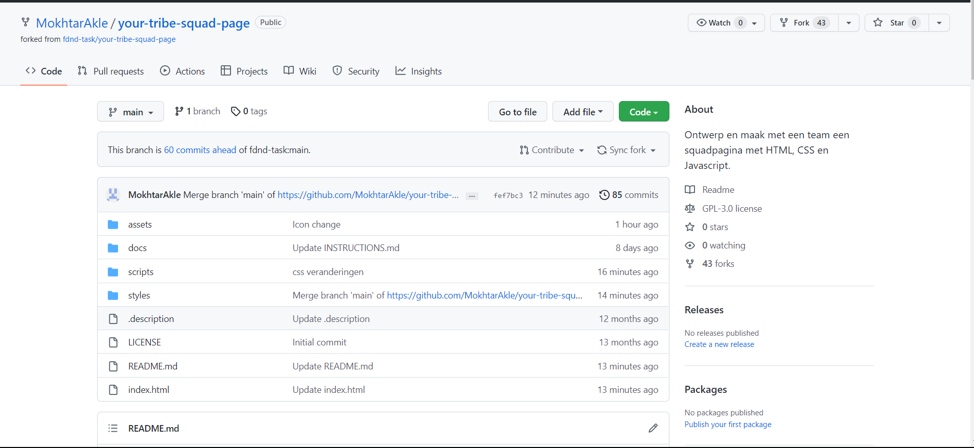
Task: Click the folder icon for docs
Action: click(113, 248)
